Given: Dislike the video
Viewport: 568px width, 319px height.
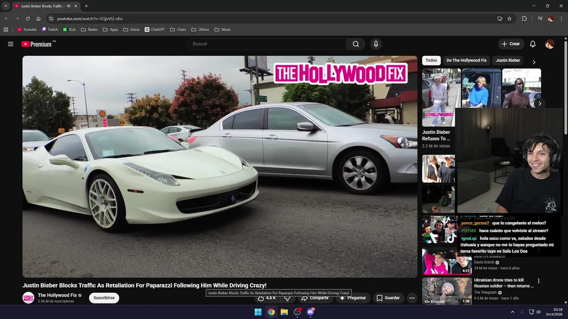Looking at the screenshot, I should 287,299.
